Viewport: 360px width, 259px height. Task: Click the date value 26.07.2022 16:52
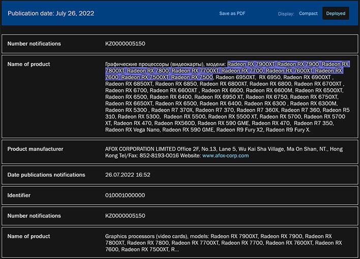point(128,175)
